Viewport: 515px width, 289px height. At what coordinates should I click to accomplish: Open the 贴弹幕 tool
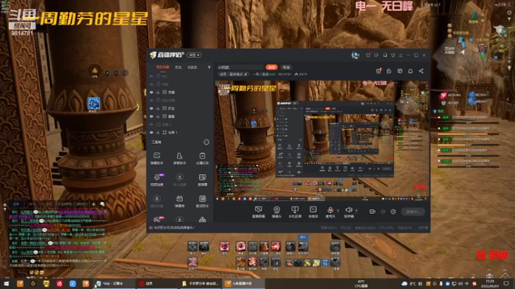click(202, 180)
